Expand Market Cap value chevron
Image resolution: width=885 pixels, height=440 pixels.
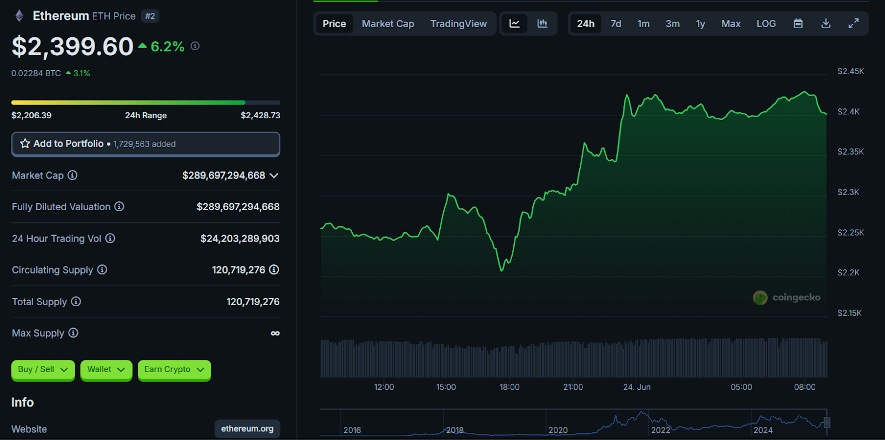click(274, 176)
